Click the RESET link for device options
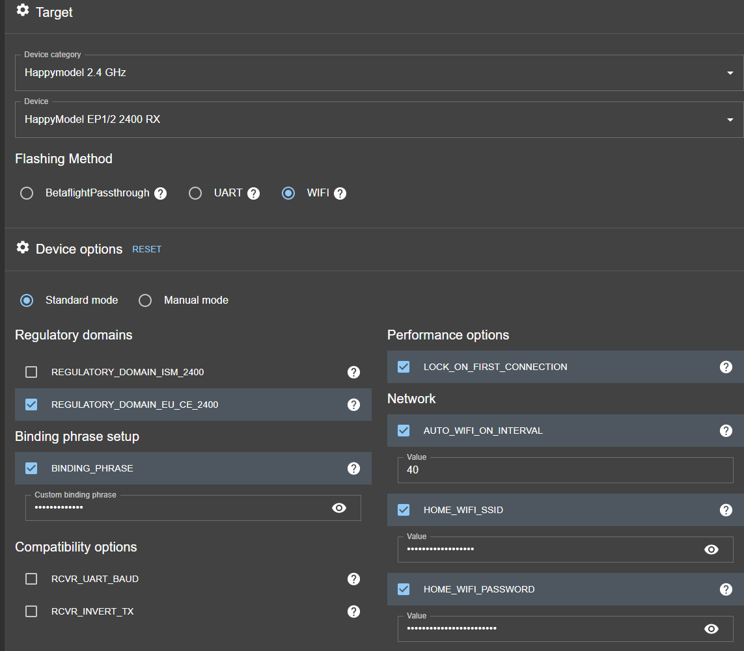 (146, 248)
